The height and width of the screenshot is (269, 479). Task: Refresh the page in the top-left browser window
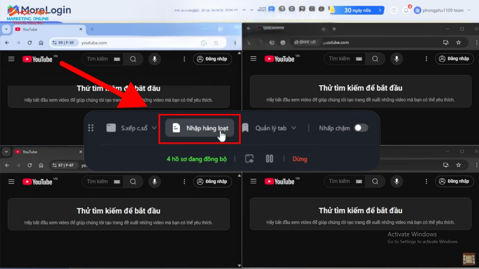click(29, 43)
